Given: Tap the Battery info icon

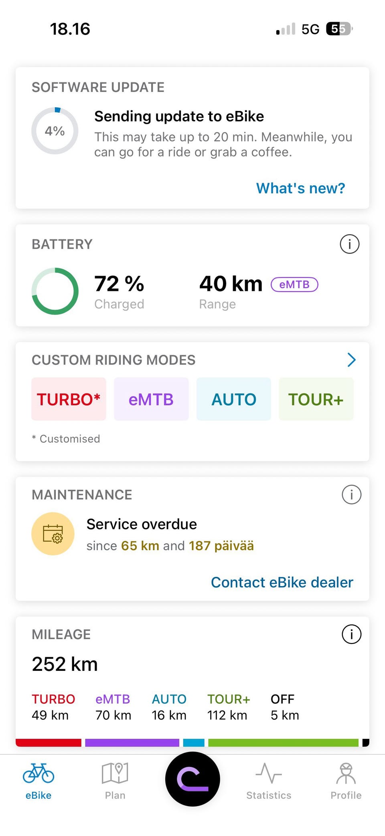Looking at the screenshot, I should coord(349,244).
